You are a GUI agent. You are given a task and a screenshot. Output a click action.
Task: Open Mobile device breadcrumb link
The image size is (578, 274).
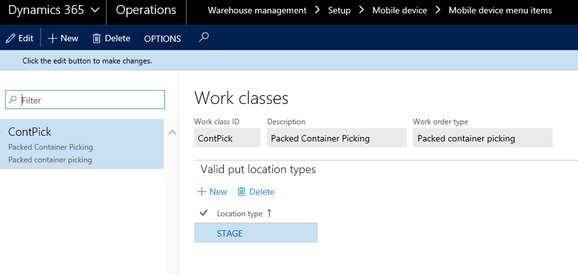click(x=399, y=10)
